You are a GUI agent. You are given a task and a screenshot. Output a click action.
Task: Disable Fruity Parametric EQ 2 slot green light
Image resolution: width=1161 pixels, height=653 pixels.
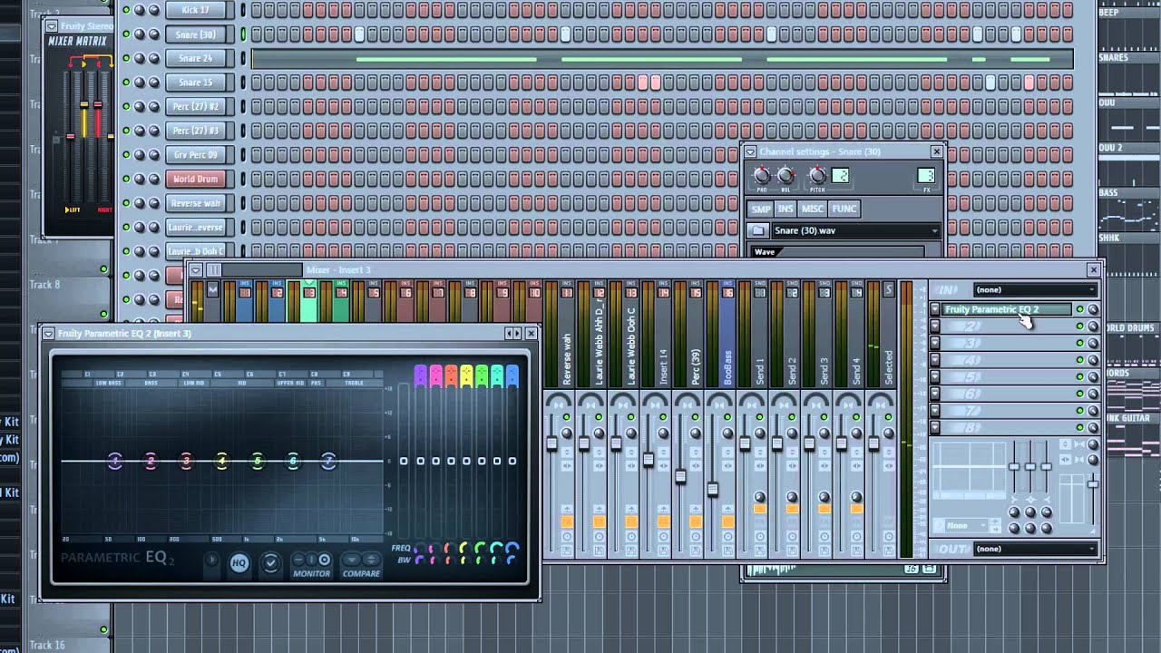click(x=1079, y=309)
